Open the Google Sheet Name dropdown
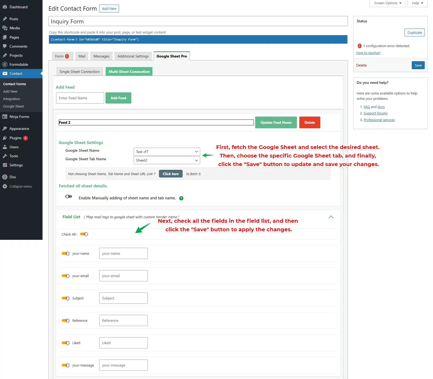 (167, 152)
